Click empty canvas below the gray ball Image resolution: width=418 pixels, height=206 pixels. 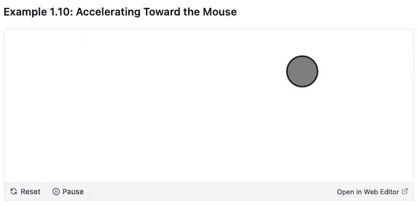(x=302, y=133)
